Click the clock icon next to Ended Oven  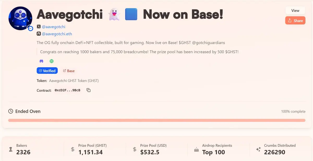(11, 111)
